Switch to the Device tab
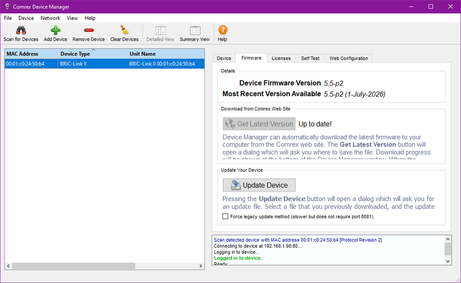The width and height of the screenshot is (461, 283). [224, 58]
